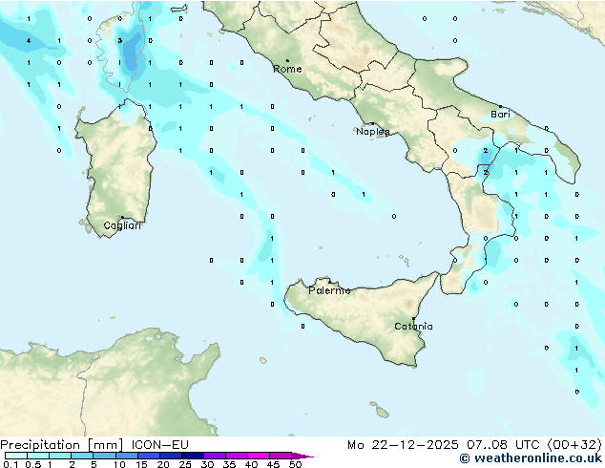This screenshot has height=468, width=605.
Task: Select the Cagliari city label
Action: [x=122, y=225]
